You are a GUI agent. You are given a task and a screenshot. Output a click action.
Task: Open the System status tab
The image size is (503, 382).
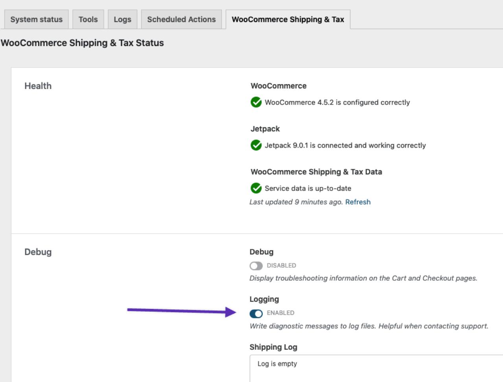click(36, 19)
